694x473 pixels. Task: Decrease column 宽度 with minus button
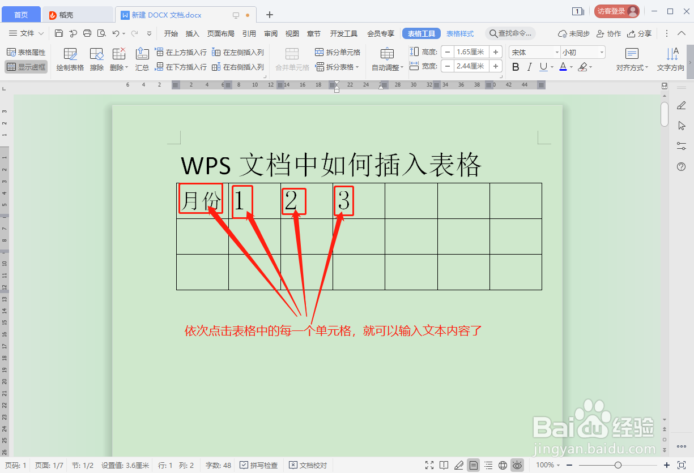coord(448,67)
